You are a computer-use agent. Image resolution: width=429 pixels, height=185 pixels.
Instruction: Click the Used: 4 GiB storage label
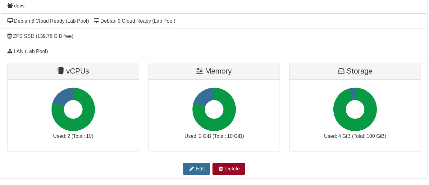pyautogui.click(x=355, y=136)
